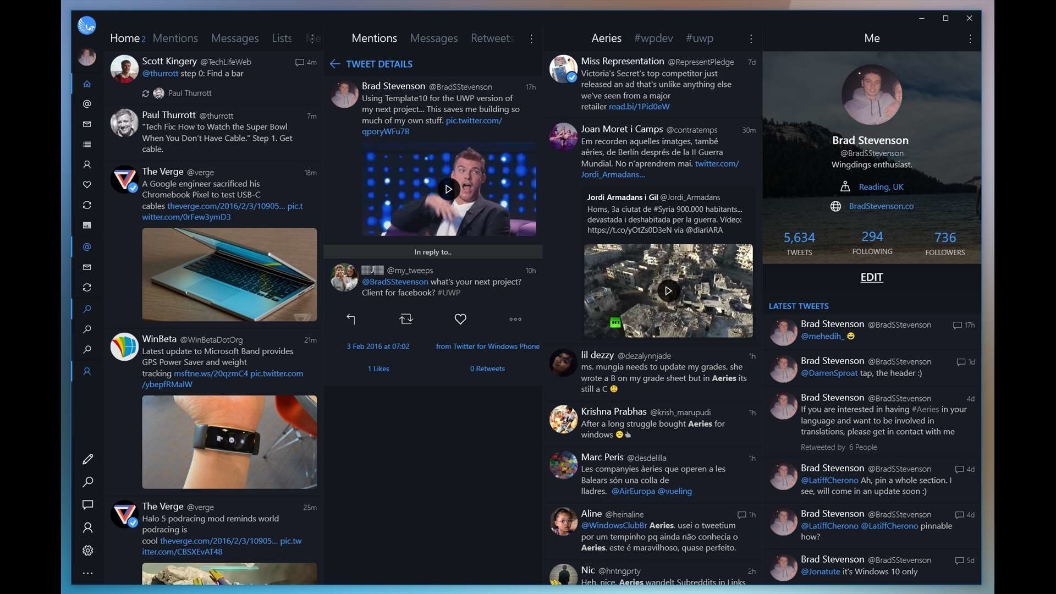Click the Aeries bird logo in sidebar

tap(87, 25)
